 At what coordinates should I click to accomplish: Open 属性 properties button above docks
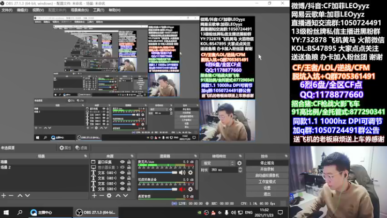65,148
